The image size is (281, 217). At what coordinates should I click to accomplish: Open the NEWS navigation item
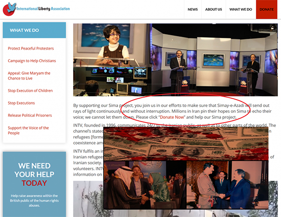pos(192,9)
